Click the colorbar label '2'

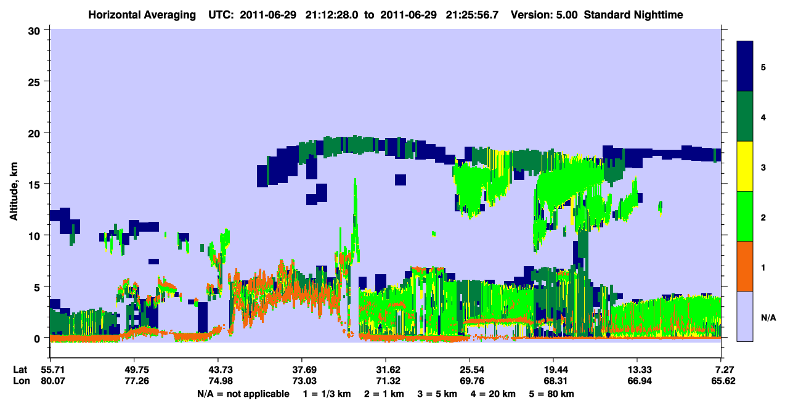763,217
